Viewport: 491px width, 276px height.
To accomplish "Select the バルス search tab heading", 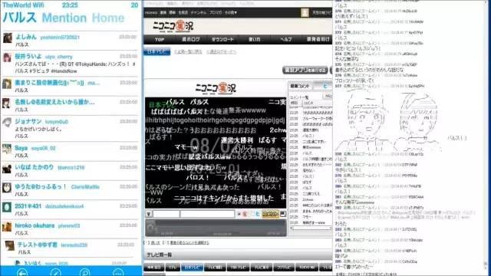I will [20, 18].
